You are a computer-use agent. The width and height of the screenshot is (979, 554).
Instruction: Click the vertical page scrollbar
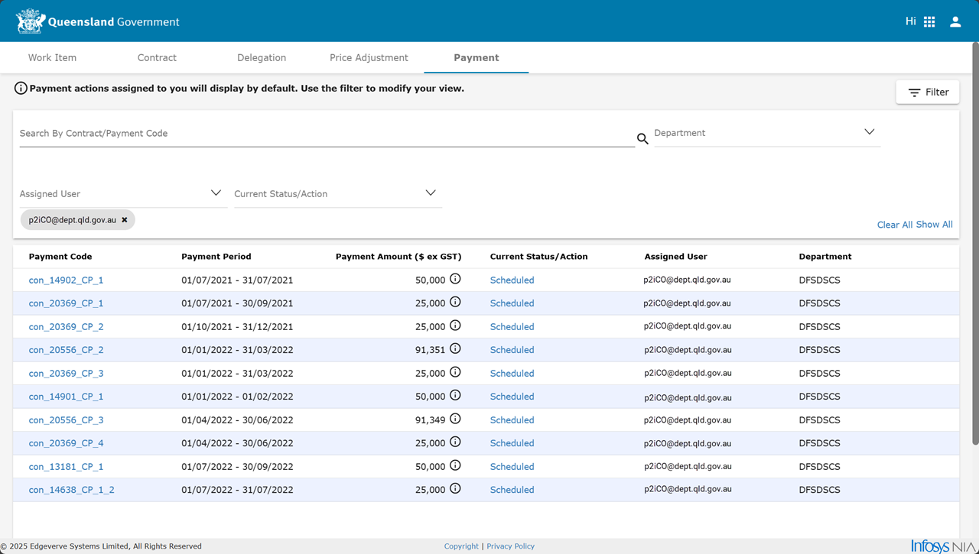click(x=974, y=245)
